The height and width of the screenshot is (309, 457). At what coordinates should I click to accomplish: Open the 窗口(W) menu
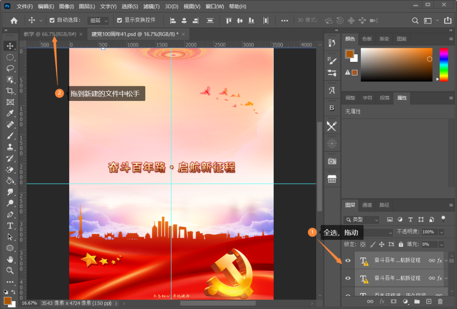click(215, 6)
